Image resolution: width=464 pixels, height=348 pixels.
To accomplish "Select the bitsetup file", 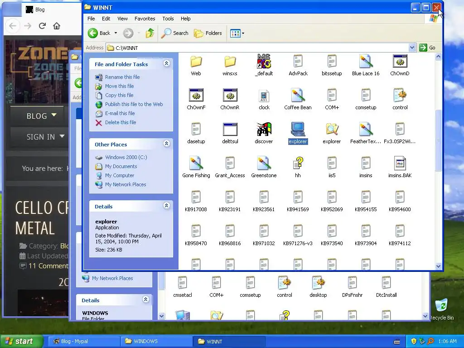I will pyautogui.click(x=332, y=65).
